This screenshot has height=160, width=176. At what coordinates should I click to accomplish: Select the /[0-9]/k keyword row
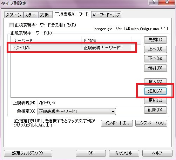(x=72, y=48)
